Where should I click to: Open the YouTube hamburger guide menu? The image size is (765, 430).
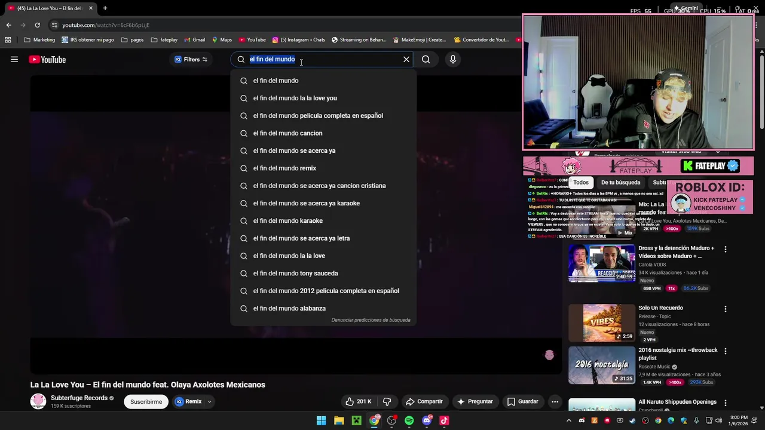click(x=14, y=59)
